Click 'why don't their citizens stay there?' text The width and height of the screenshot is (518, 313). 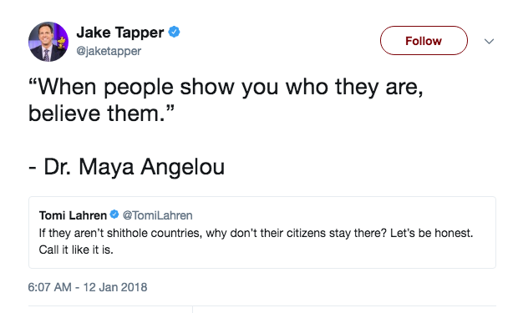296,233
